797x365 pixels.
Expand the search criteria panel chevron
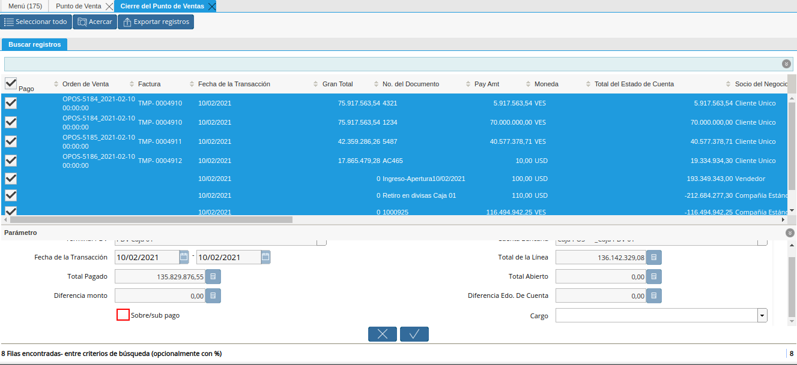(786, 64)
